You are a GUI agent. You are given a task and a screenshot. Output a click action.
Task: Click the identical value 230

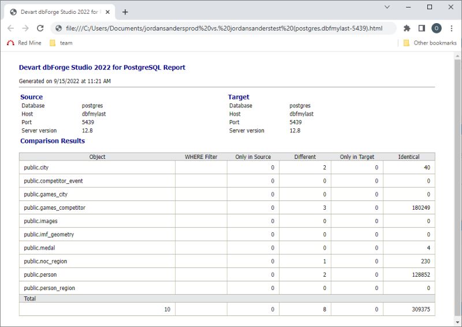tap(426, 261)
